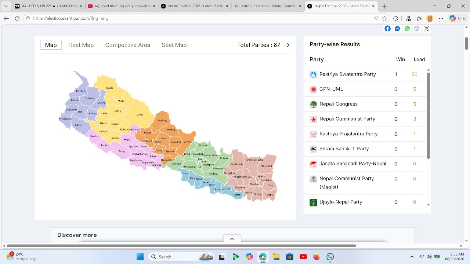Open WhatsApp from the taskbar
Screen dimensions: 470x264
(330, 257)
